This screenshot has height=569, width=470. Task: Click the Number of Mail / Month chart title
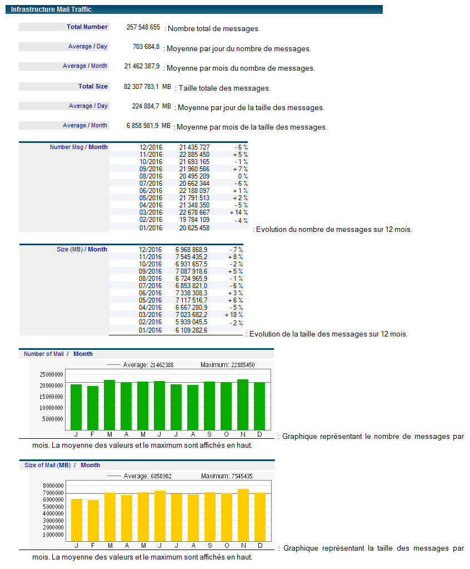point(58,354)
